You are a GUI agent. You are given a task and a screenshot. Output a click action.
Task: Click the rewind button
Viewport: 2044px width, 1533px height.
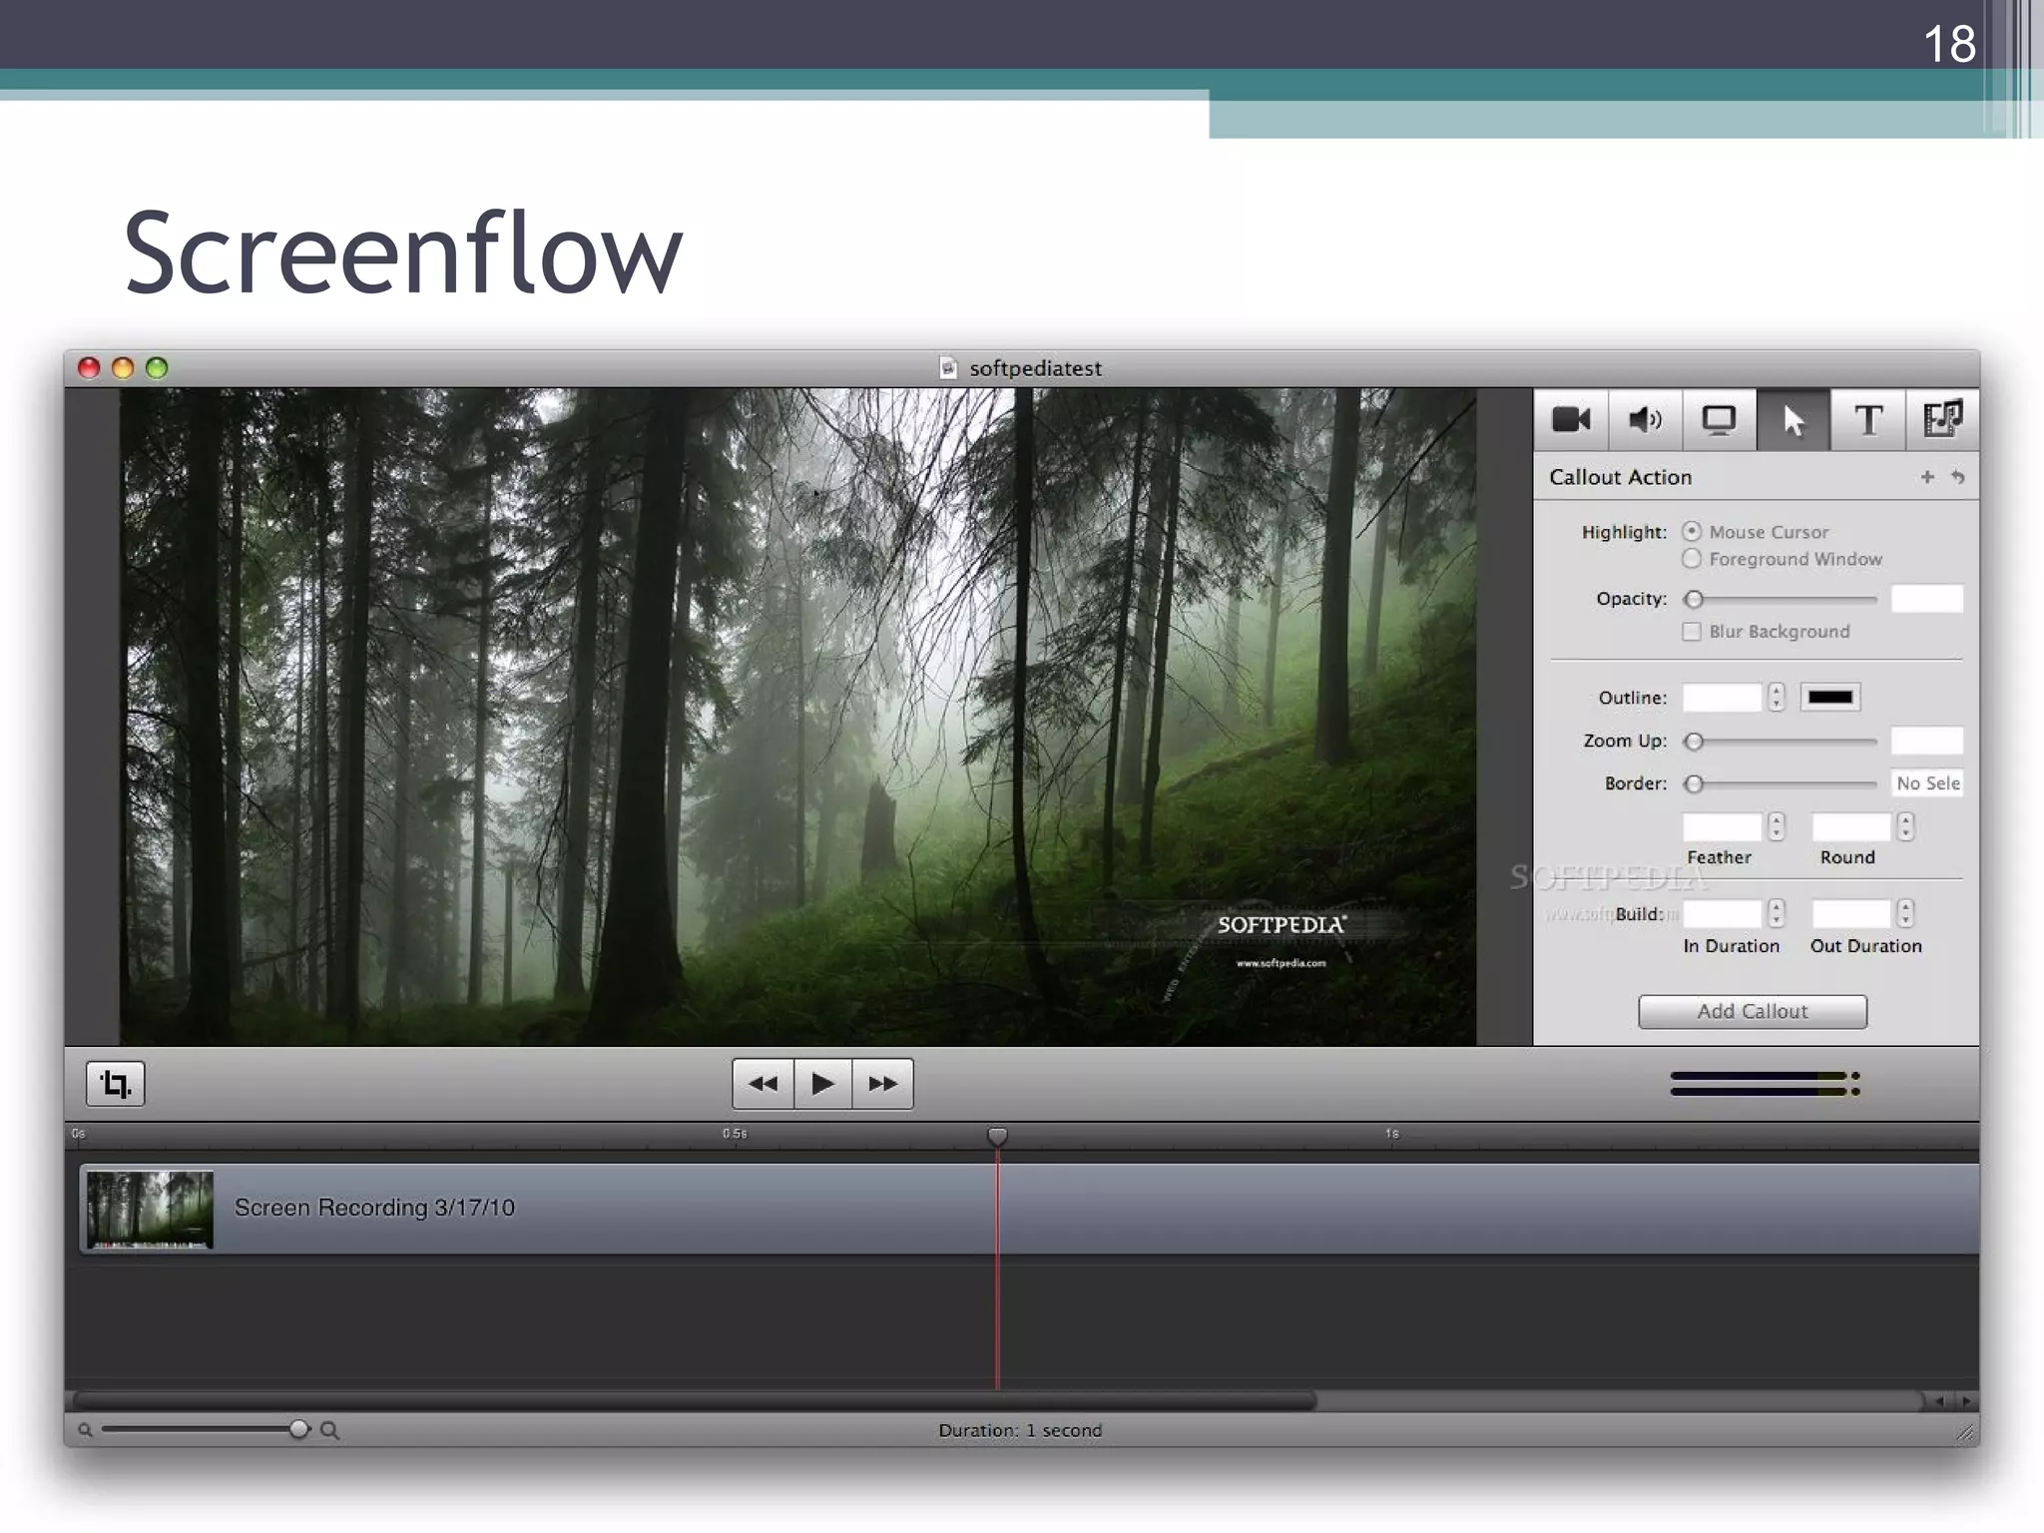click(x=764, y=1084)
